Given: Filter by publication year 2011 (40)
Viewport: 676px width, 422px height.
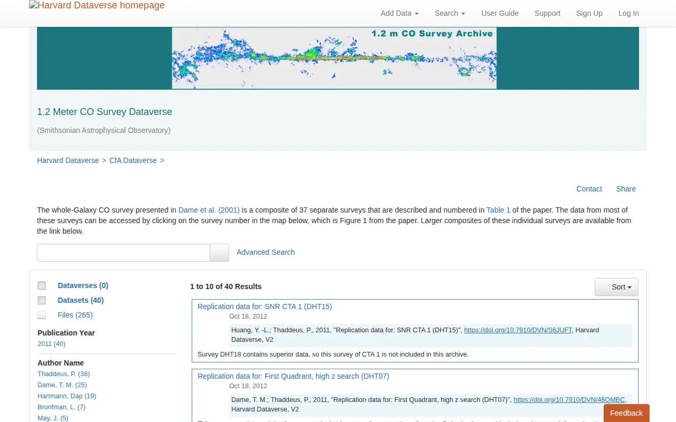Looking at the screenshot, I should pyautogui.click(x=51, y=344).
